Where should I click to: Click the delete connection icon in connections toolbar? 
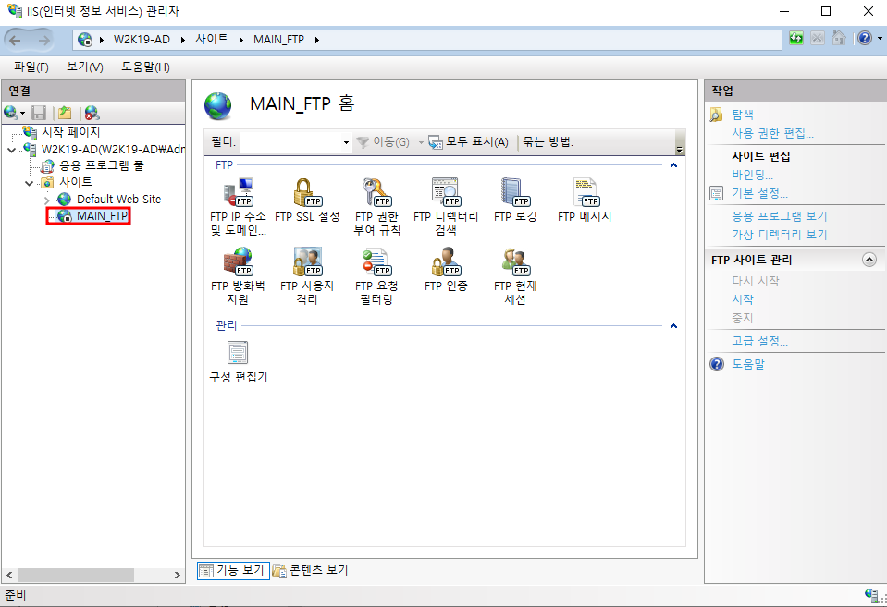(92, 113)
